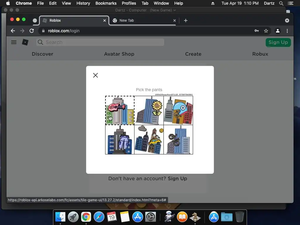Open the Tab menu

(145, 3)
